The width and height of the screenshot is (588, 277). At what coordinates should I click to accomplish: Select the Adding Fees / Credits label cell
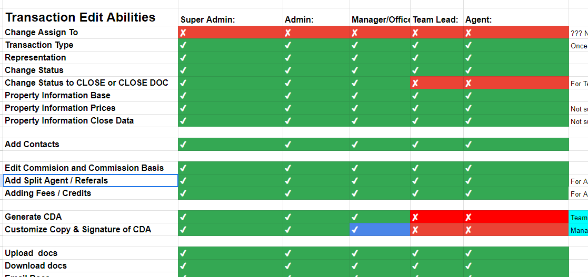pyautogui.click(x=91, y=193)
